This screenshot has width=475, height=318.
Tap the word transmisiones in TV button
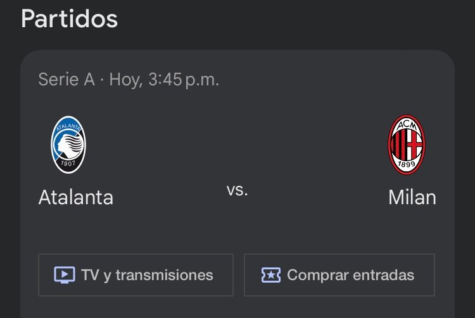point(164,275)
